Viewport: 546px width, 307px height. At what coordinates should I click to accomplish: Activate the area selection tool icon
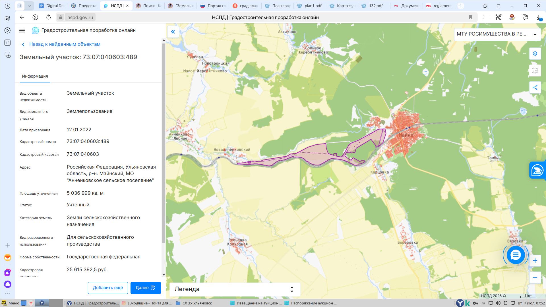(535, 70)
